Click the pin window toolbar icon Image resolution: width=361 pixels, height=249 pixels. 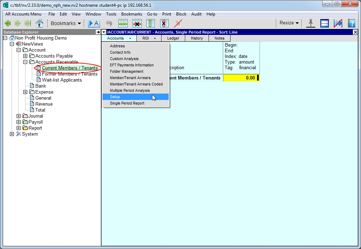point(311,23)
